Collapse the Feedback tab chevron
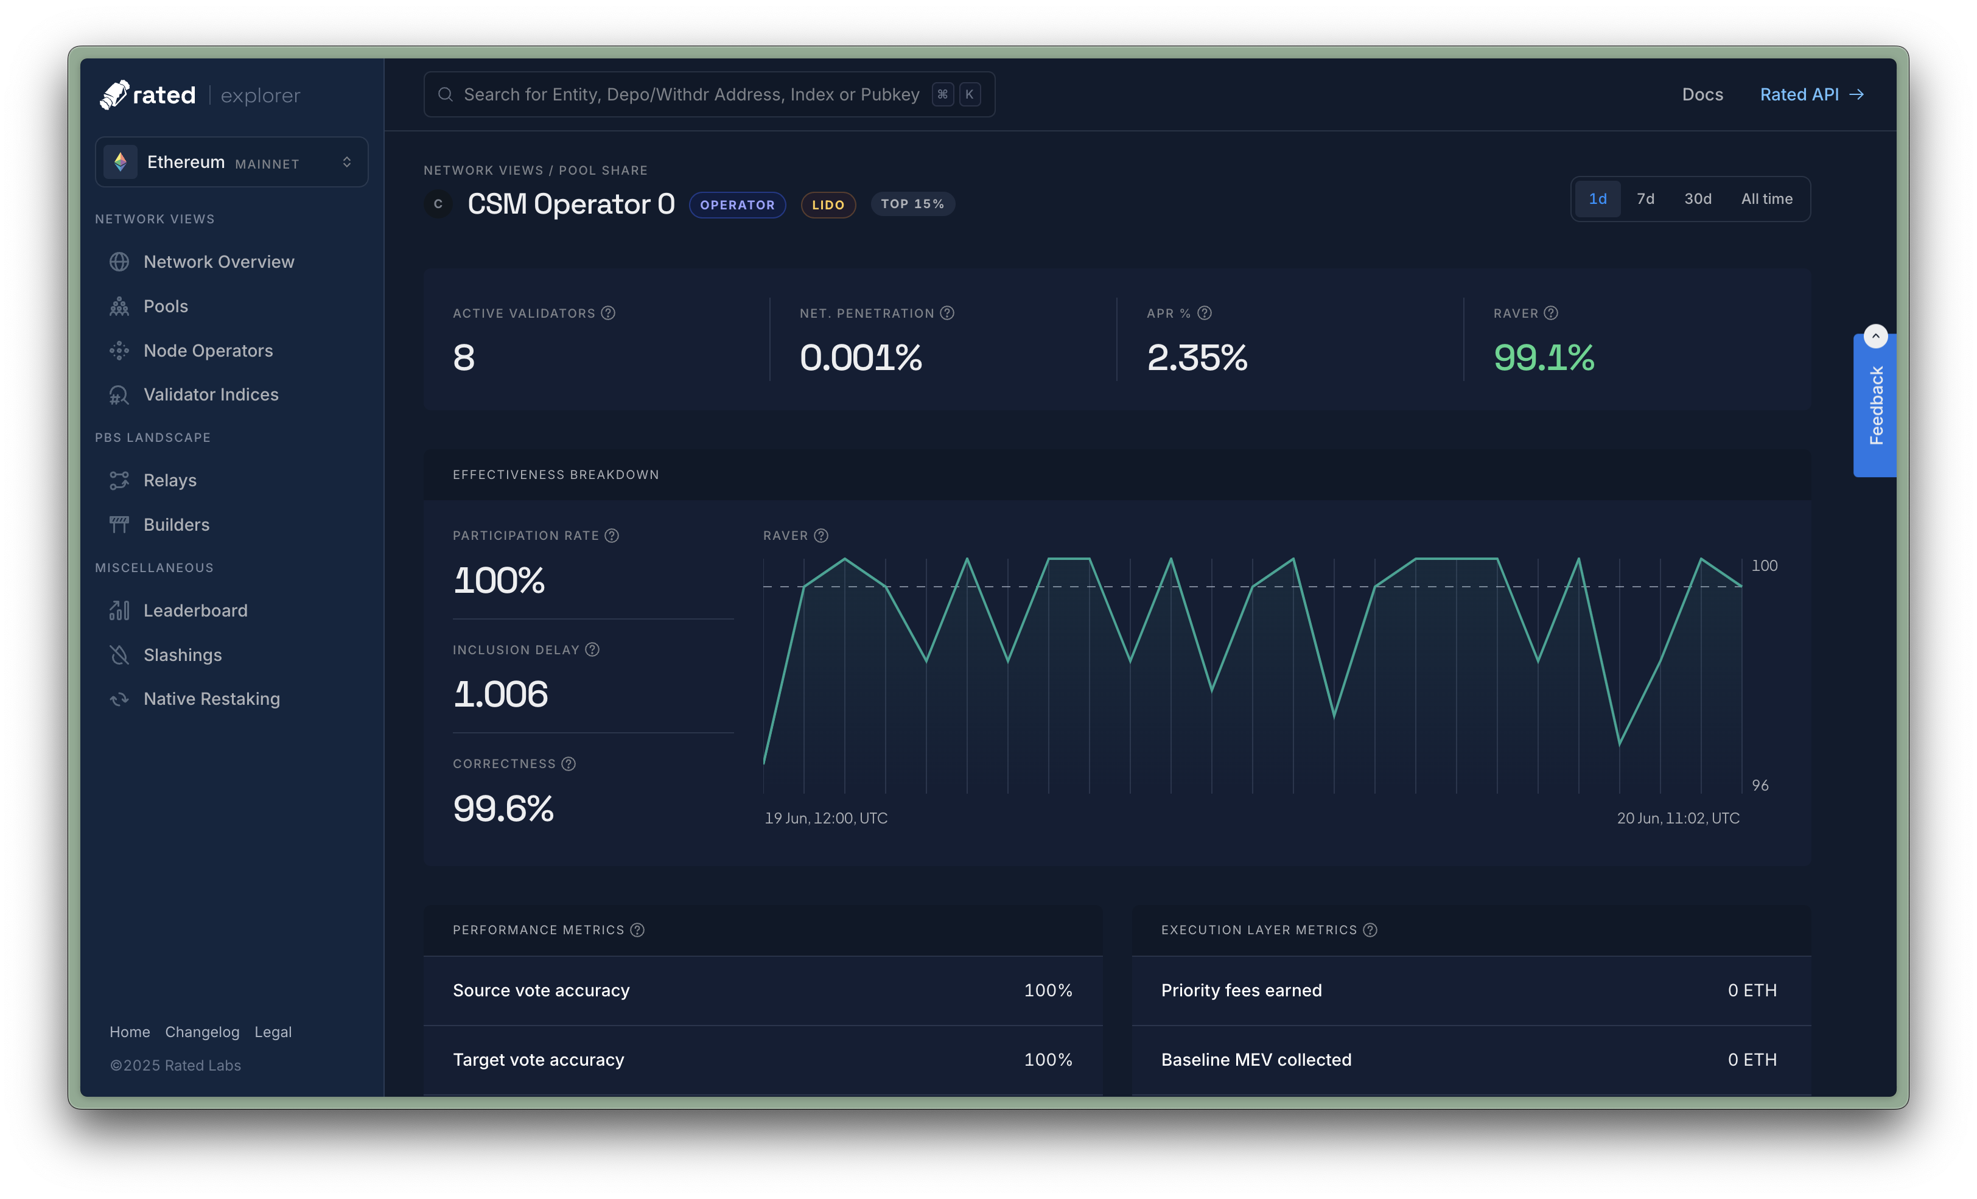This screenshot has height=1199, width=1977. click(1875, 335)
